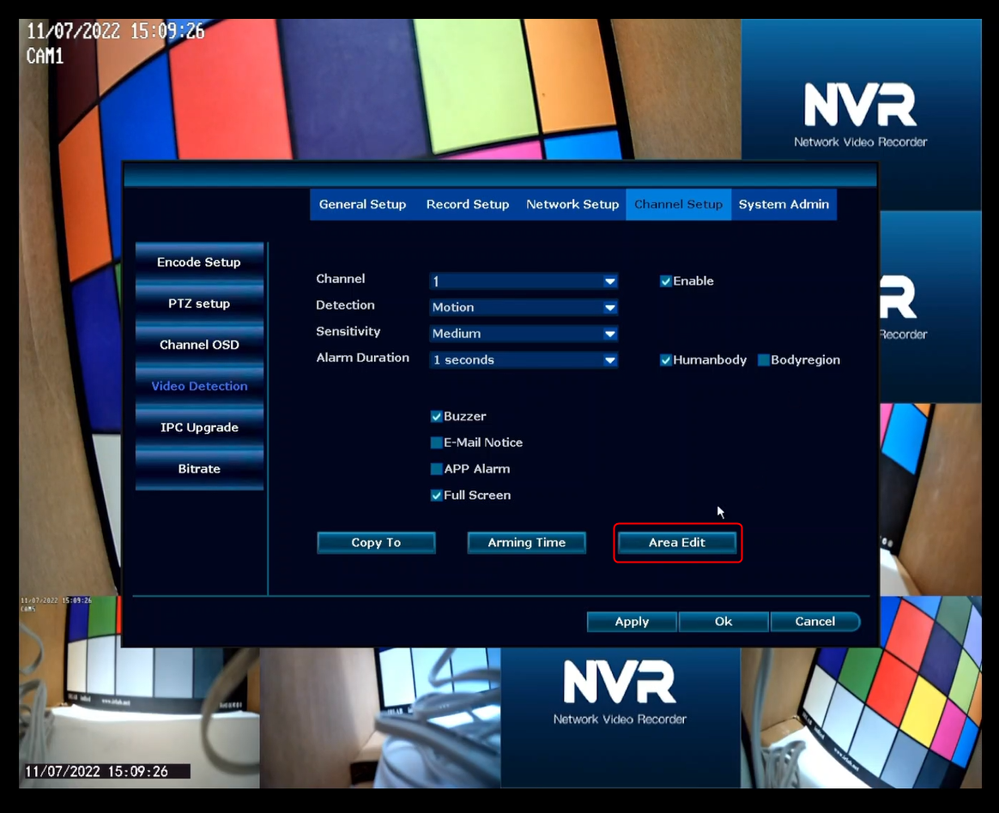Click the Area Edit button

click(677, 543)
